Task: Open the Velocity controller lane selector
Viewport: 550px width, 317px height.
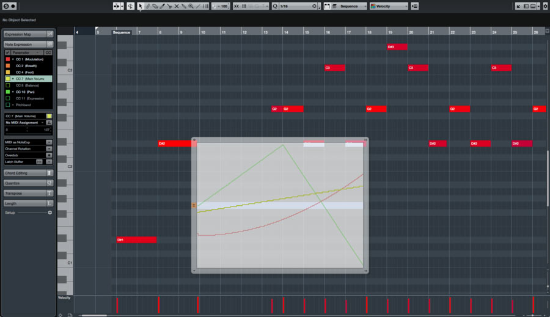Action: (x=64, y=297)
